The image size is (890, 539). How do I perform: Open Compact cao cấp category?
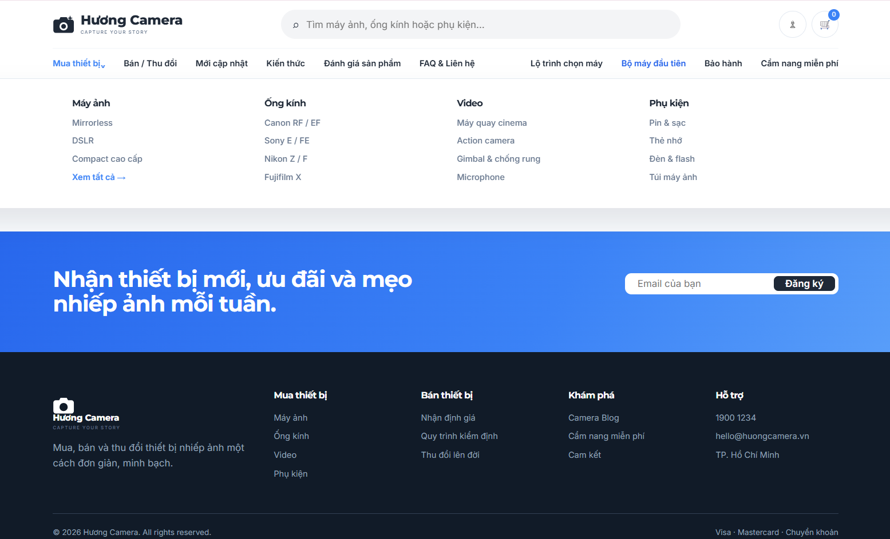click(107, 159)
